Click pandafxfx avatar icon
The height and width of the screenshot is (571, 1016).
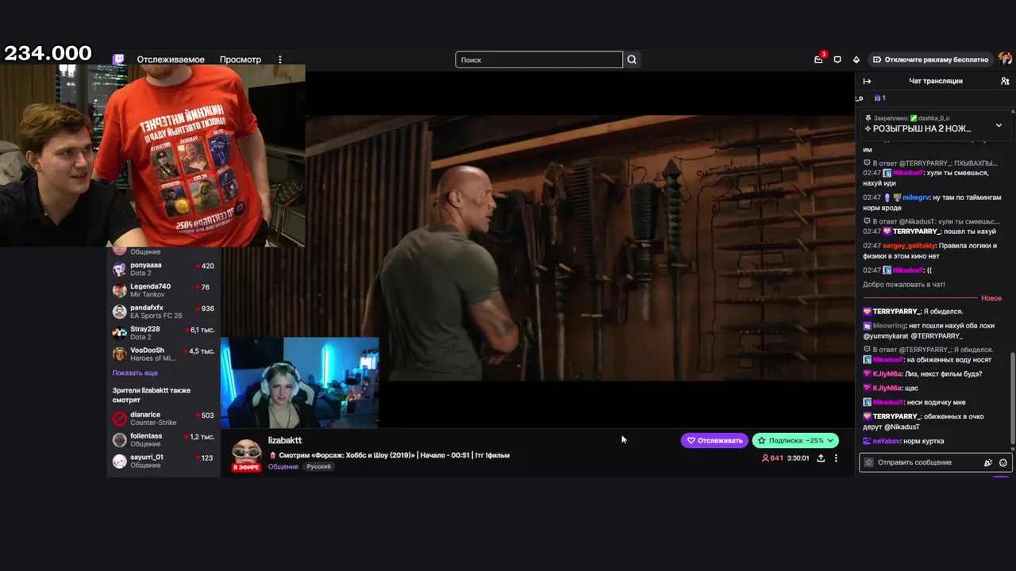(119, 312)
